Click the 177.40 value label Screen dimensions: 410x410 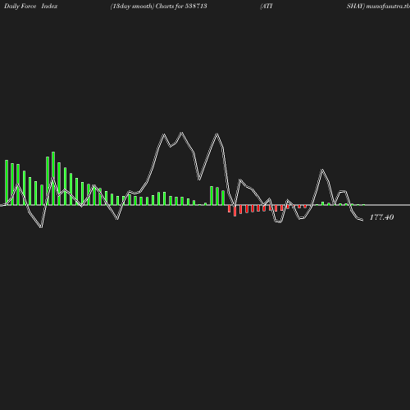pos(381,217)
